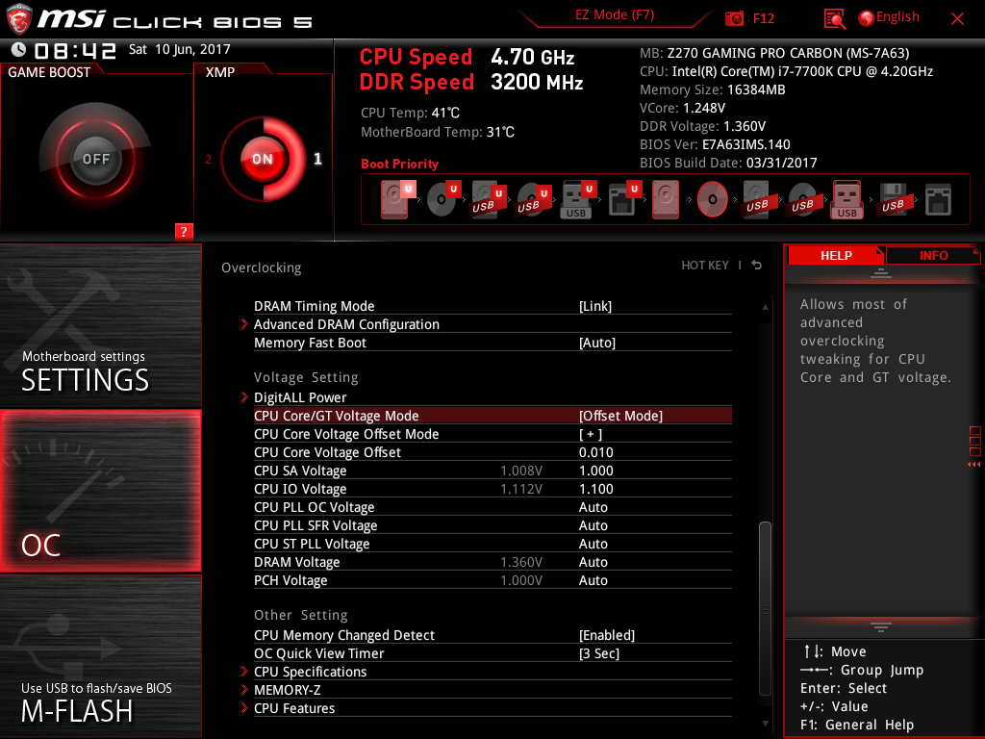
Task: Select PCH Voltage Auto field
Action: pos(593,580)
